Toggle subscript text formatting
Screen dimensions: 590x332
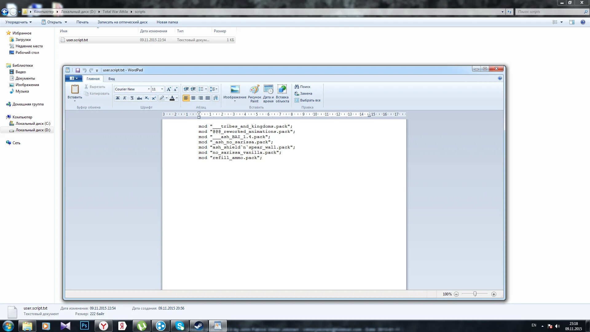coord(147,98)
